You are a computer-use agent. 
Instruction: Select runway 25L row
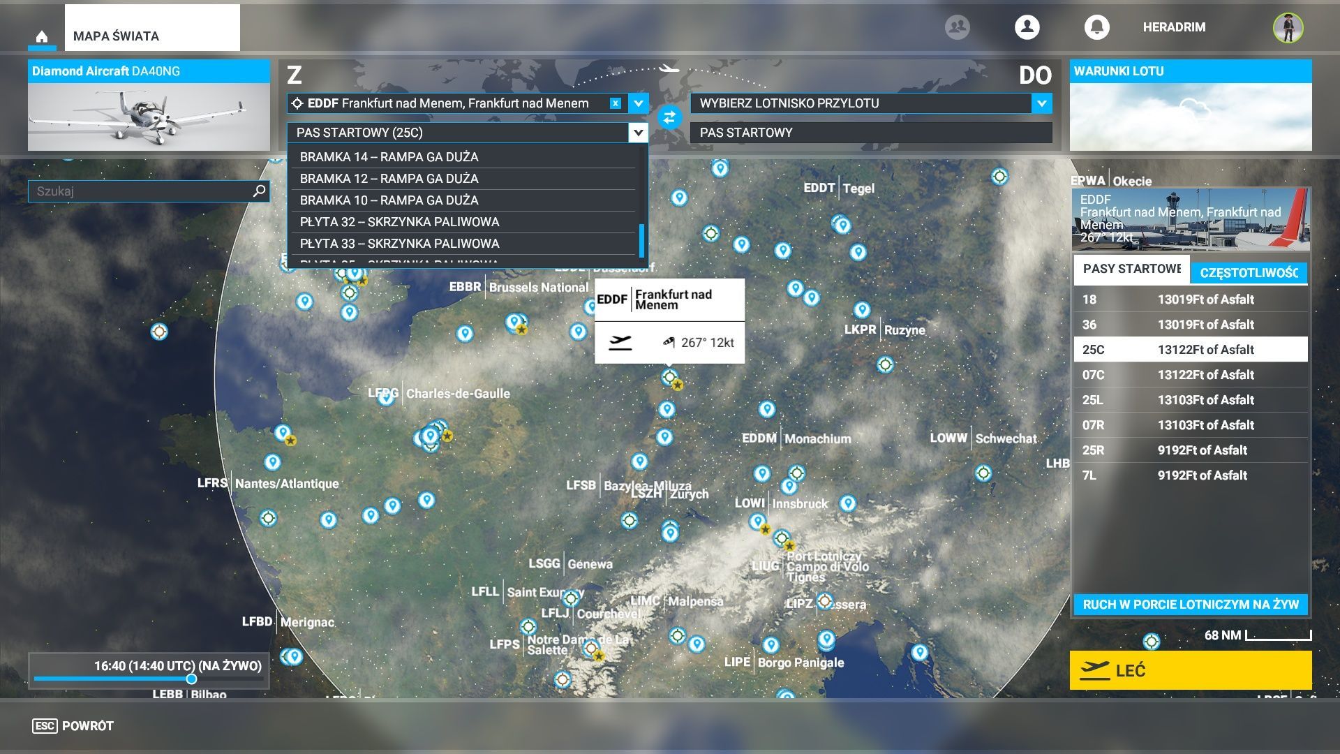coord(1191,400)
